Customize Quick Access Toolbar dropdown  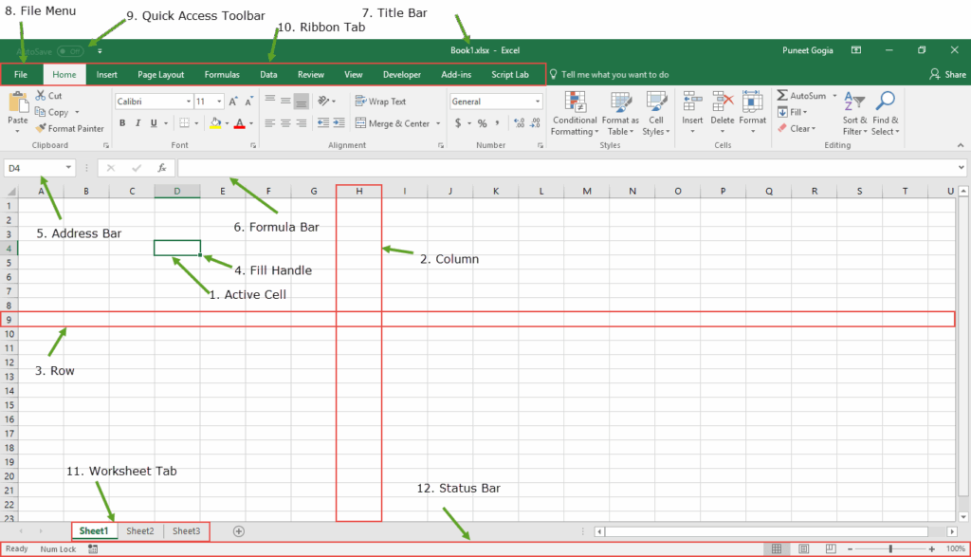coord(99,51)
